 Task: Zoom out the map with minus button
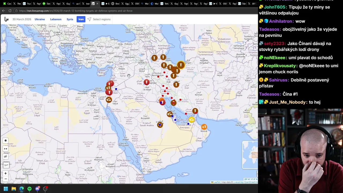coord(6,179)
